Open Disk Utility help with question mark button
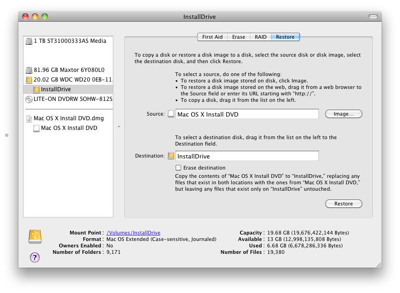Image resolution: width=400 pixels, height=293 pixels. coord(35,257)
